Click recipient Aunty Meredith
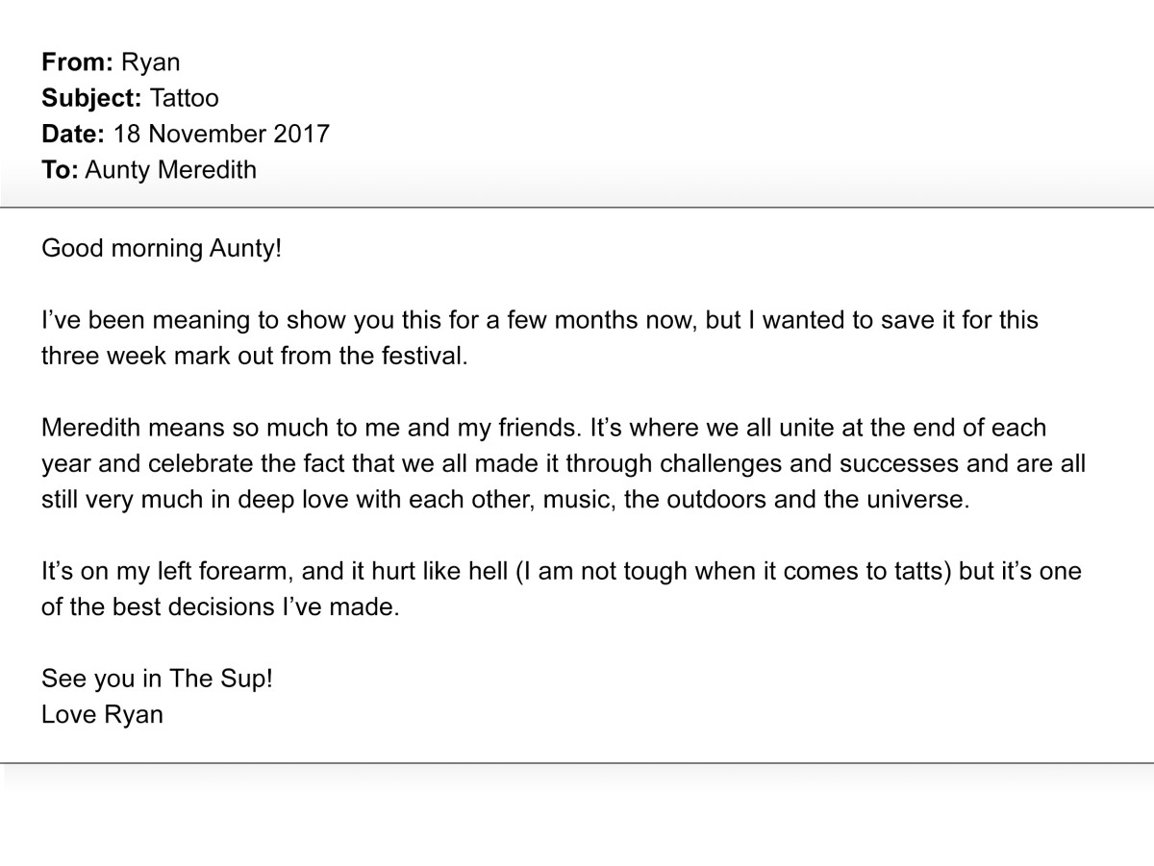This screenshot has height=866, width=1154. (x=171, y=170)
